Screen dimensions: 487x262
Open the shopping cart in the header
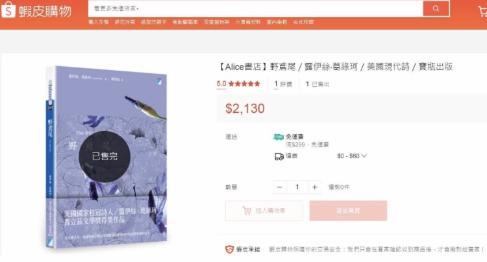click(x=482, y=12)
